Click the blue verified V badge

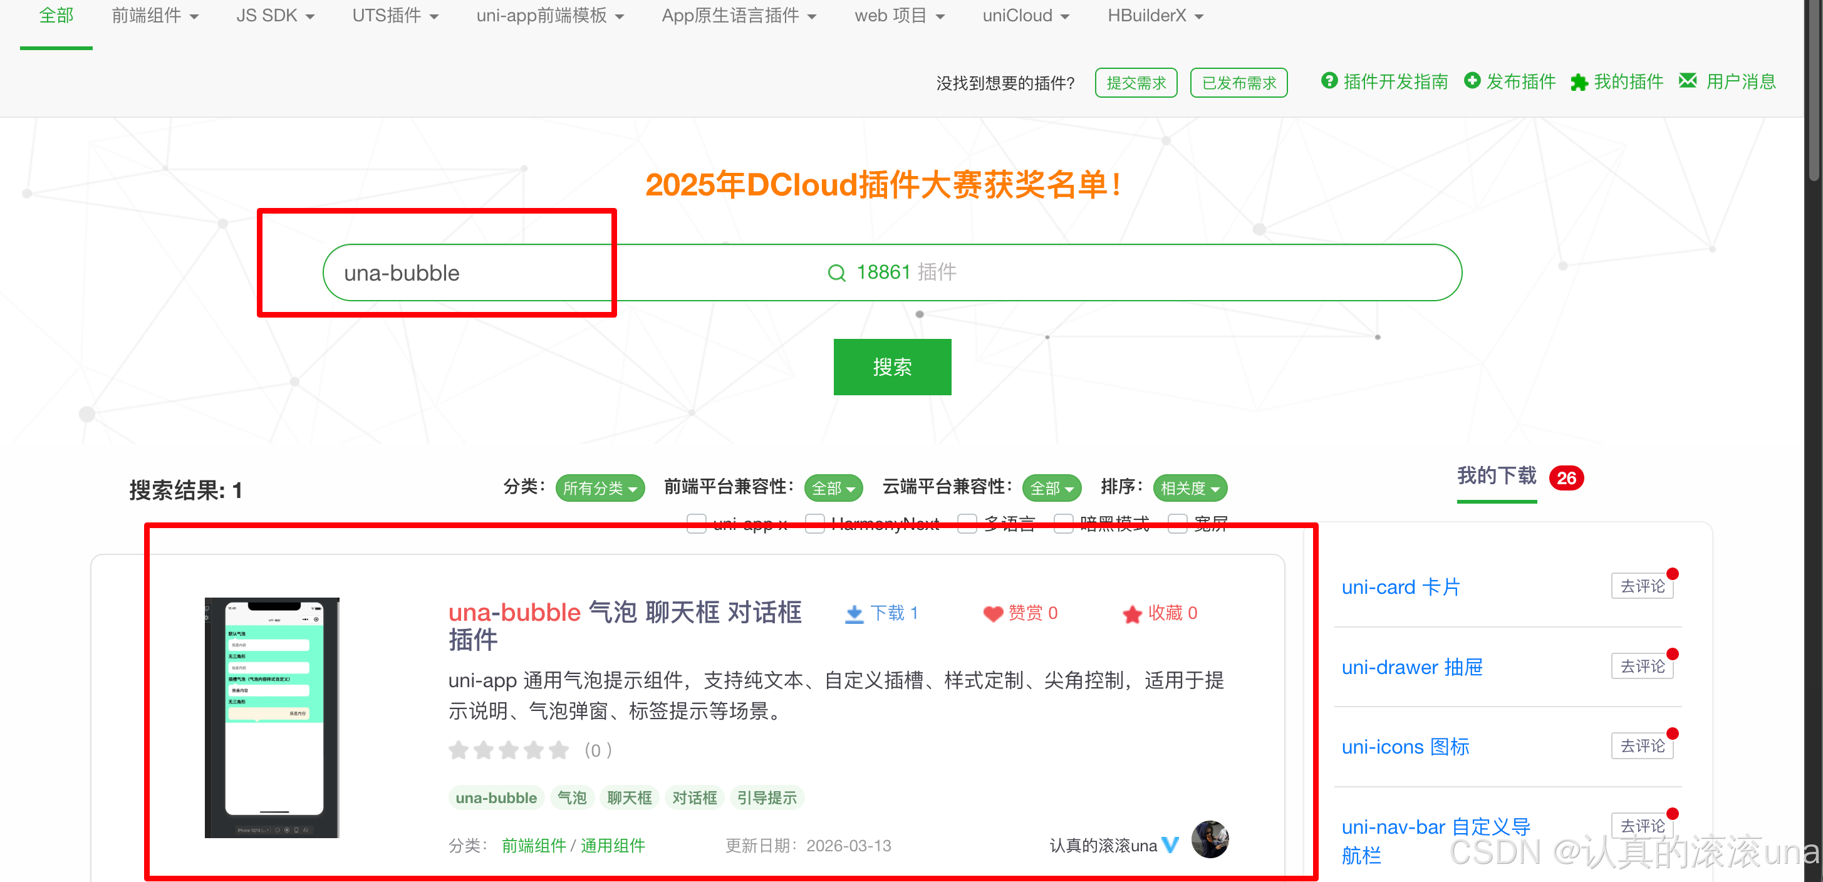pos(1170,845)
